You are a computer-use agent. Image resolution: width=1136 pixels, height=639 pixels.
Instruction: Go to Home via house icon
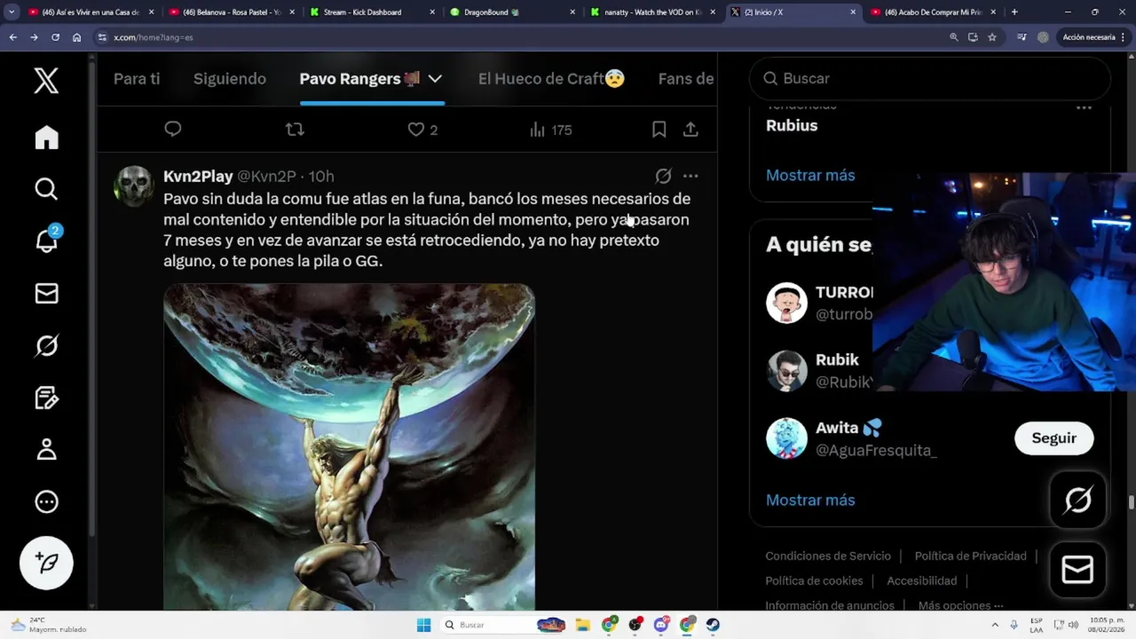[x=46, y=138]
